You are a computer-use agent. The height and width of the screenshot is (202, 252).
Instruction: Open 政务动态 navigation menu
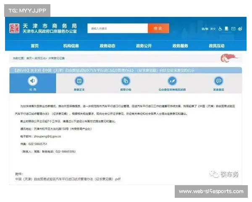108,46
